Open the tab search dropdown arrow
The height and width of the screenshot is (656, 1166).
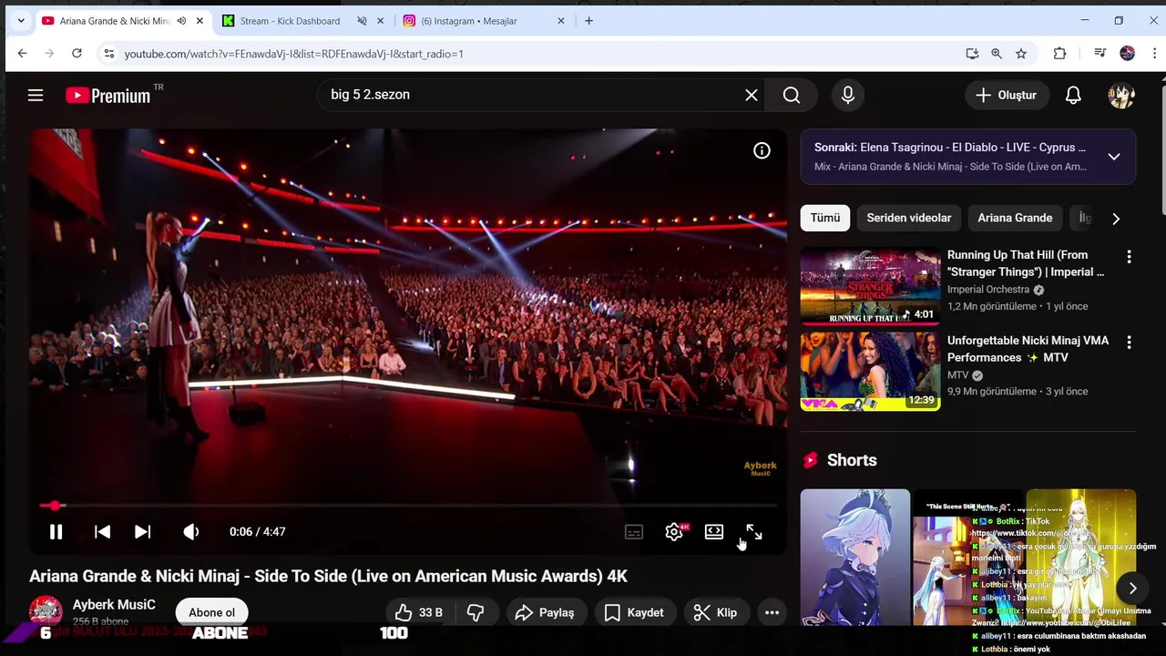21,20
